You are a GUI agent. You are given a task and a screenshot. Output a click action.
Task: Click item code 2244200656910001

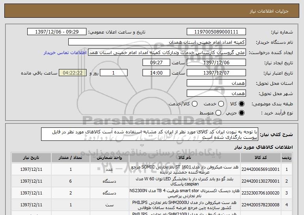[x=261, y=169]
